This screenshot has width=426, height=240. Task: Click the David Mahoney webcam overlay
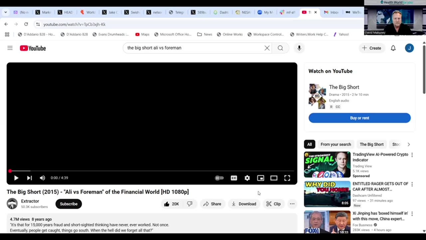(395, 18)
